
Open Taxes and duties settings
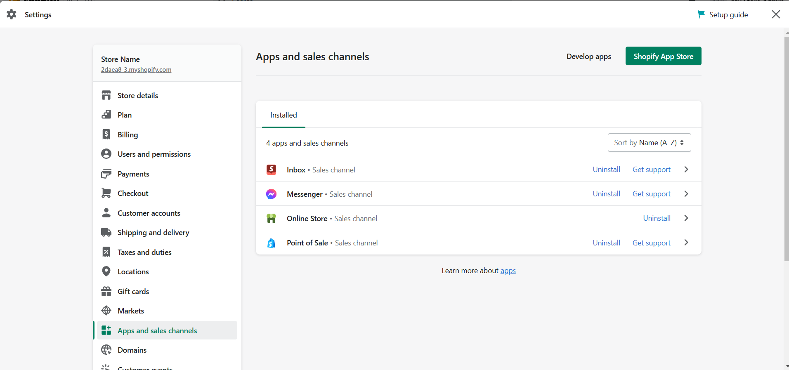(167, 252)
